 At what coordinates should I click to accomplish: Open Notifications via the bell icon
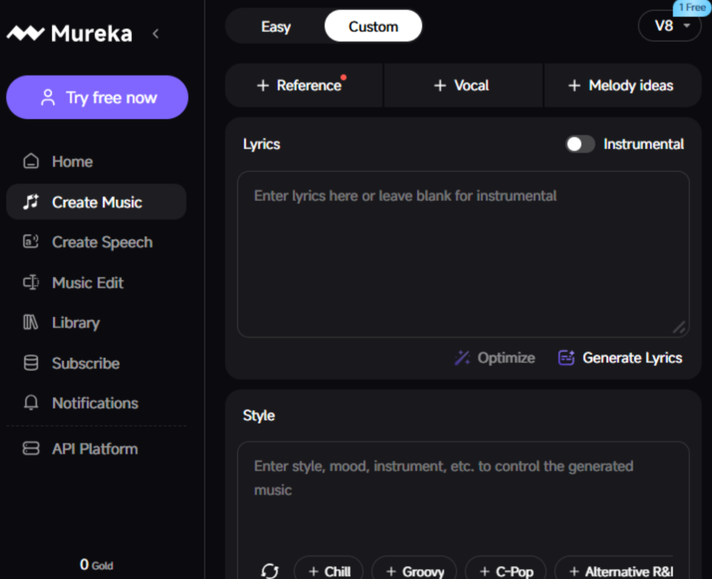(x=31, y=403)
